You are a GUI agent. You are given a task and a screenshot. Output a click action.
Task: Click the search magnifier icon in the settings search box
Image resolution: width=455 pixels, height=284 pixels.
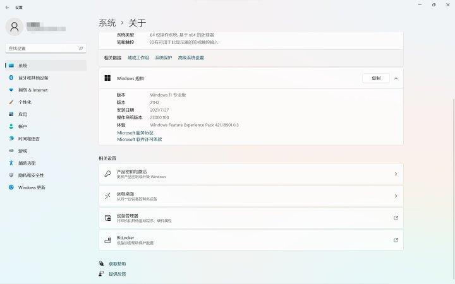click(x=81, y=49)
